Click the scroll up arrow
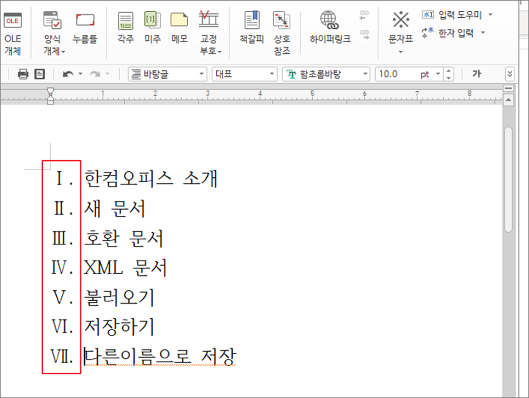This screenshot has width=529, height=398. point(508,100)
